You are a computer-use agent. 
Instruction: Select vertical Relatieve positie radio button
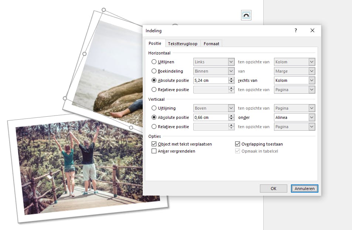[x=154, y=127]
